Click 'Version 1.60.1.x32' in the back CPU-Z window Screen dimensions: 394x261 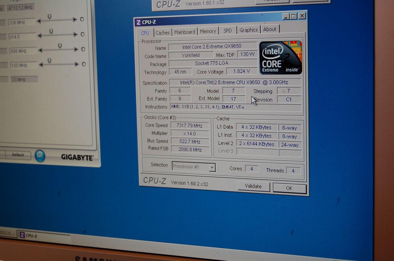205,3
